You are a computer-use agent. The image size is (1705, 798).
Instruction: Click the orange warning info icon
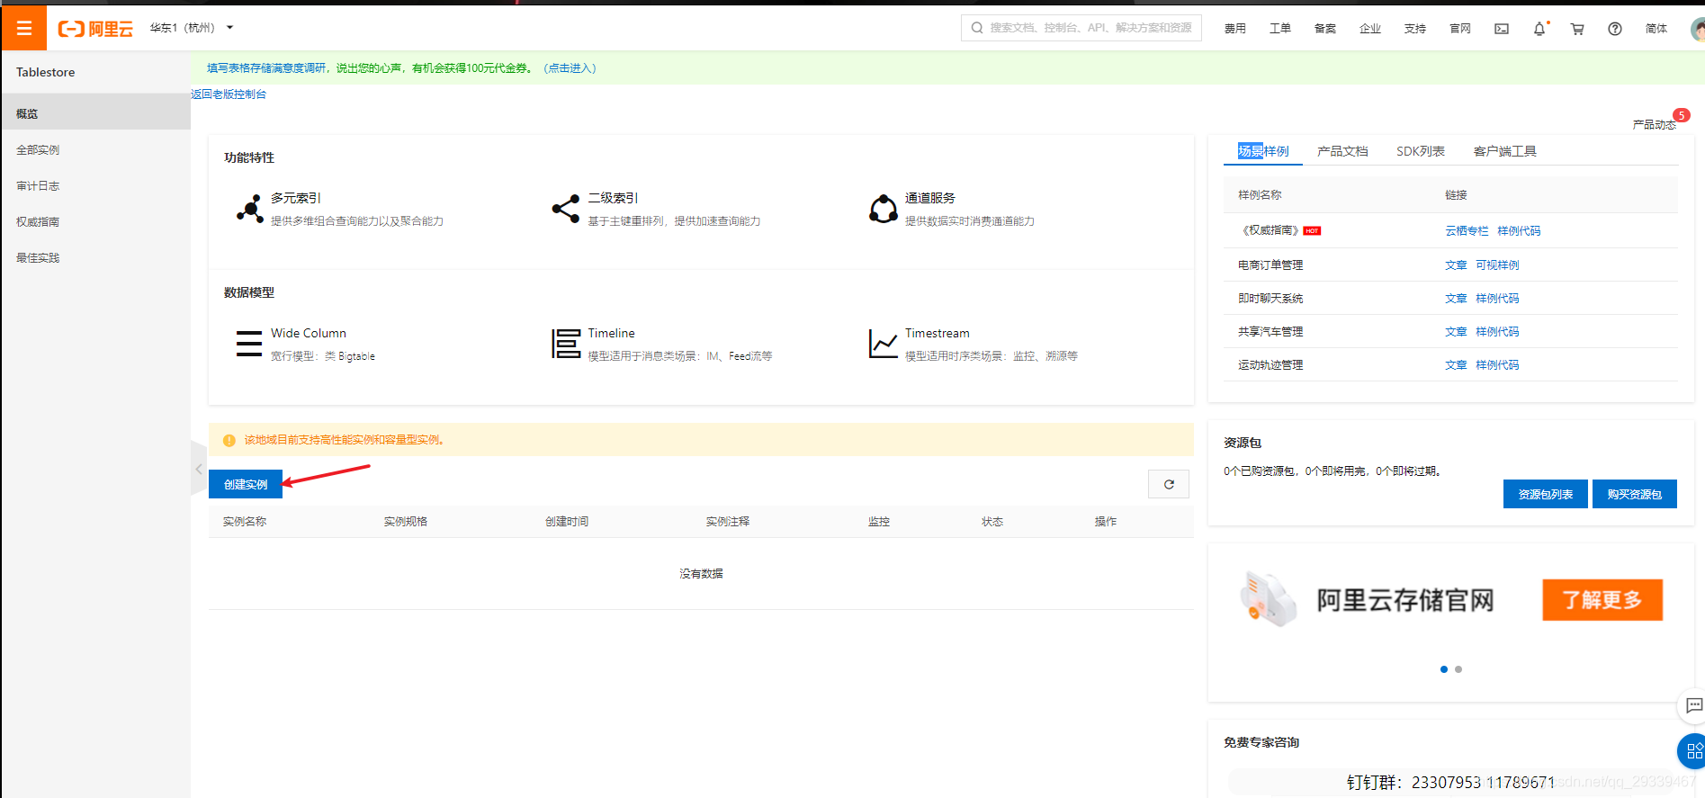pyautogui.click(x=229, y=440)
